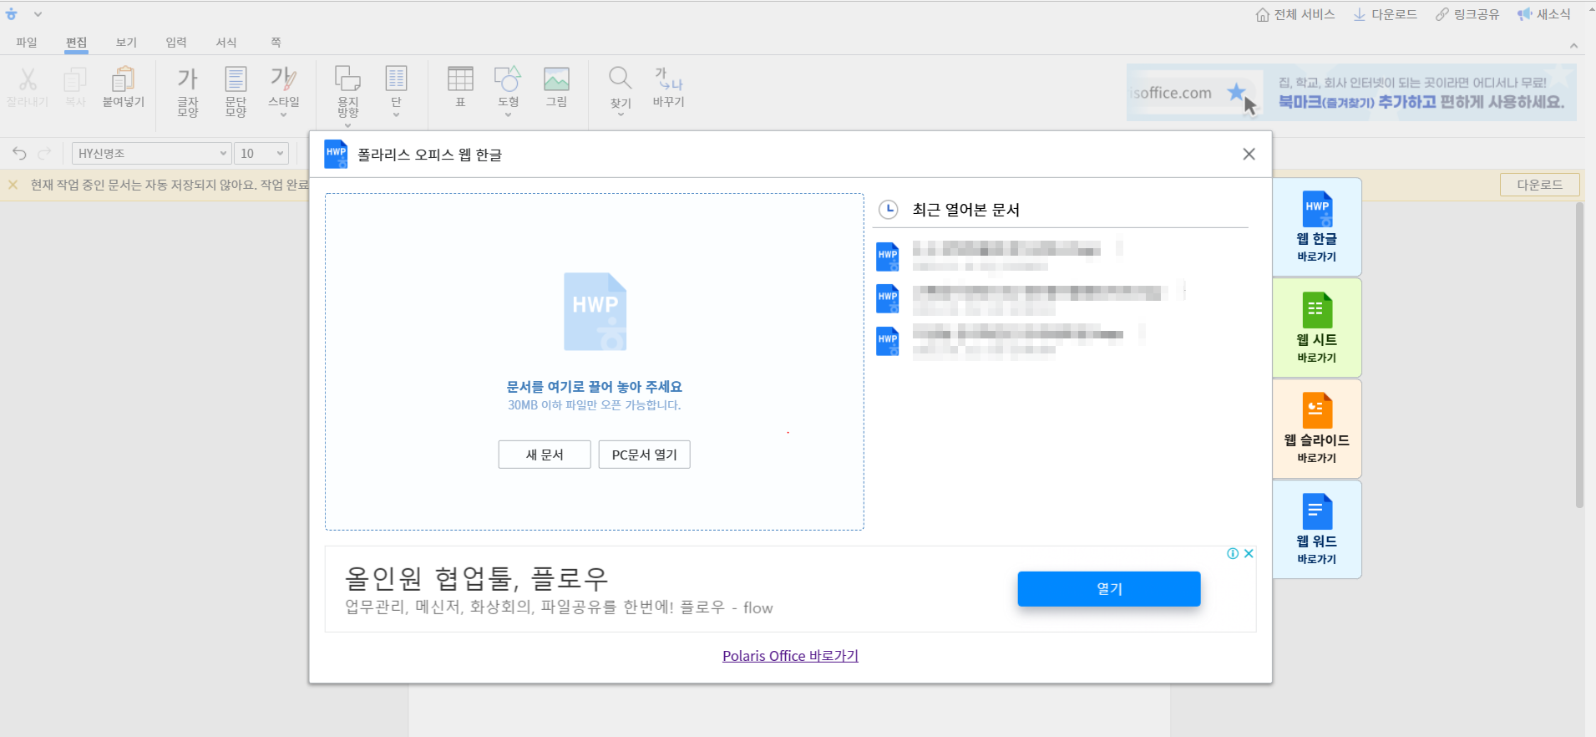Click the Paste (붙여넣기) clipboard icon
This screenshot has width=1596, height=737.
click(123, 79)
